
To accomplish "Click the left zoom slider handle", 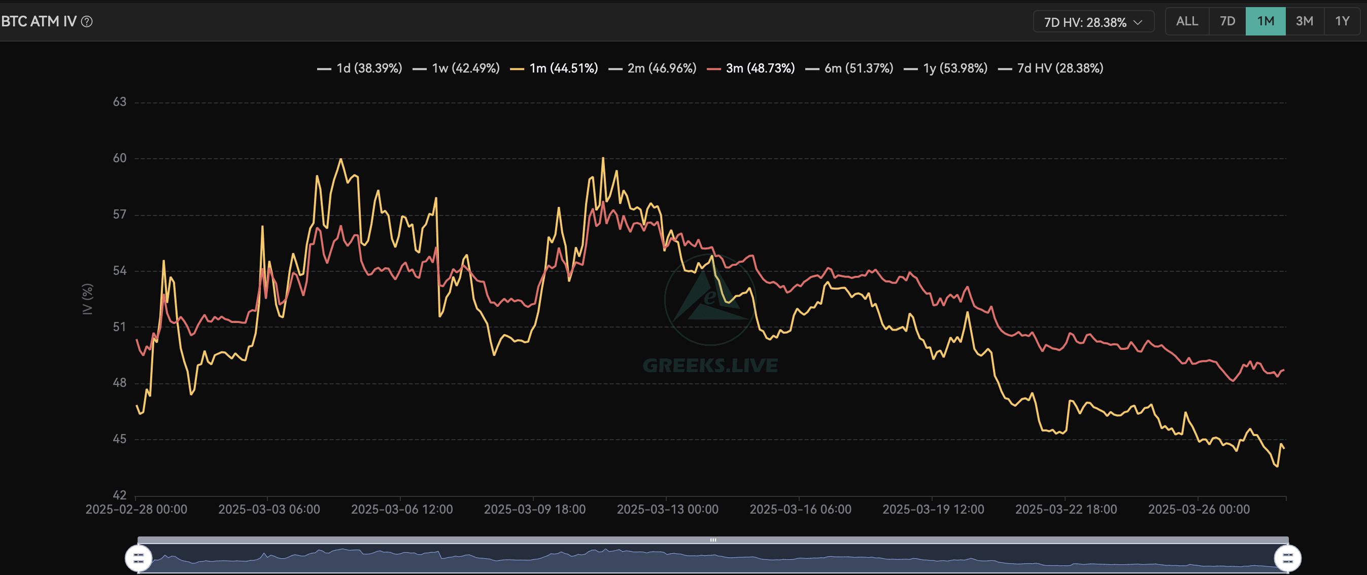I will (x=139, y=558).
